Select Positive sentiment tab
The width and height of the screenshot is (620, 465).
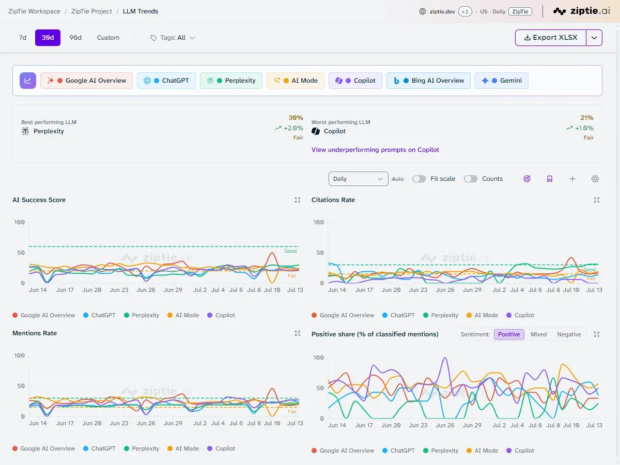509,334
